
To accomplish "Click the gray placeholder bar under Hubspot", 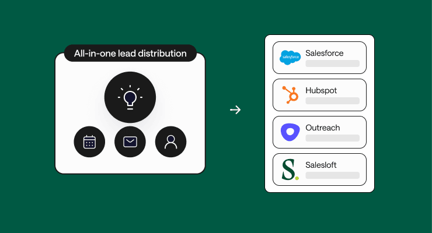I will 333,101.
